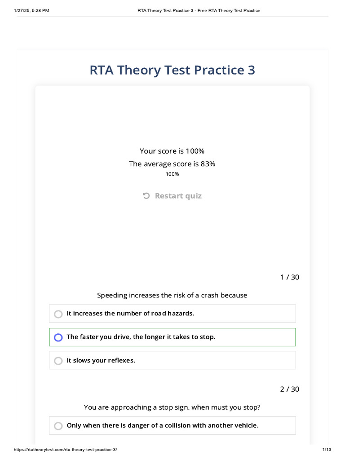Click answer text "Only when there is danger of a collision"
This screenshot has height=460, width=345.
click(x=163, y=425)
